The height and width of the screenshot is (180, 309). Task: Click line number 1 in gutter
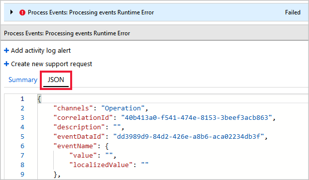(x=22, y=98)
